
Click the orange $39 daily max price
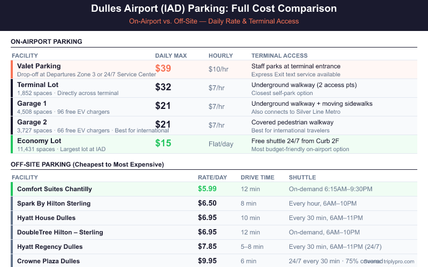point(163,68)
